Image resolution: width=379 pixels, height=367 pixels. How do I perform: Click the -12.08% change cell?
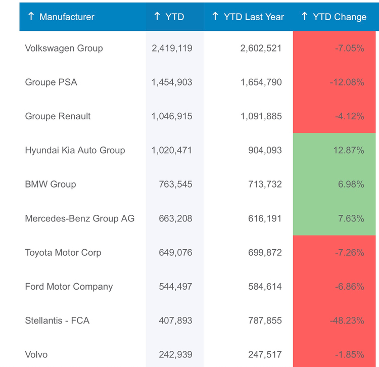click(335, 82)
